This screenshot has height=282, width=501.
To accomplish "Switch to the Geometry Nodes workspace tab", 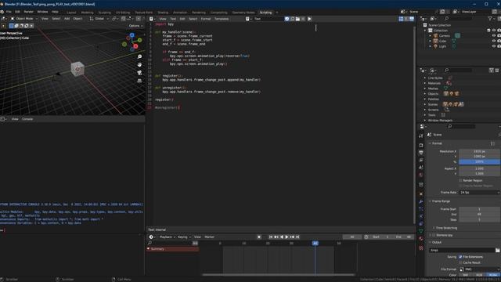I will (243, 13).
